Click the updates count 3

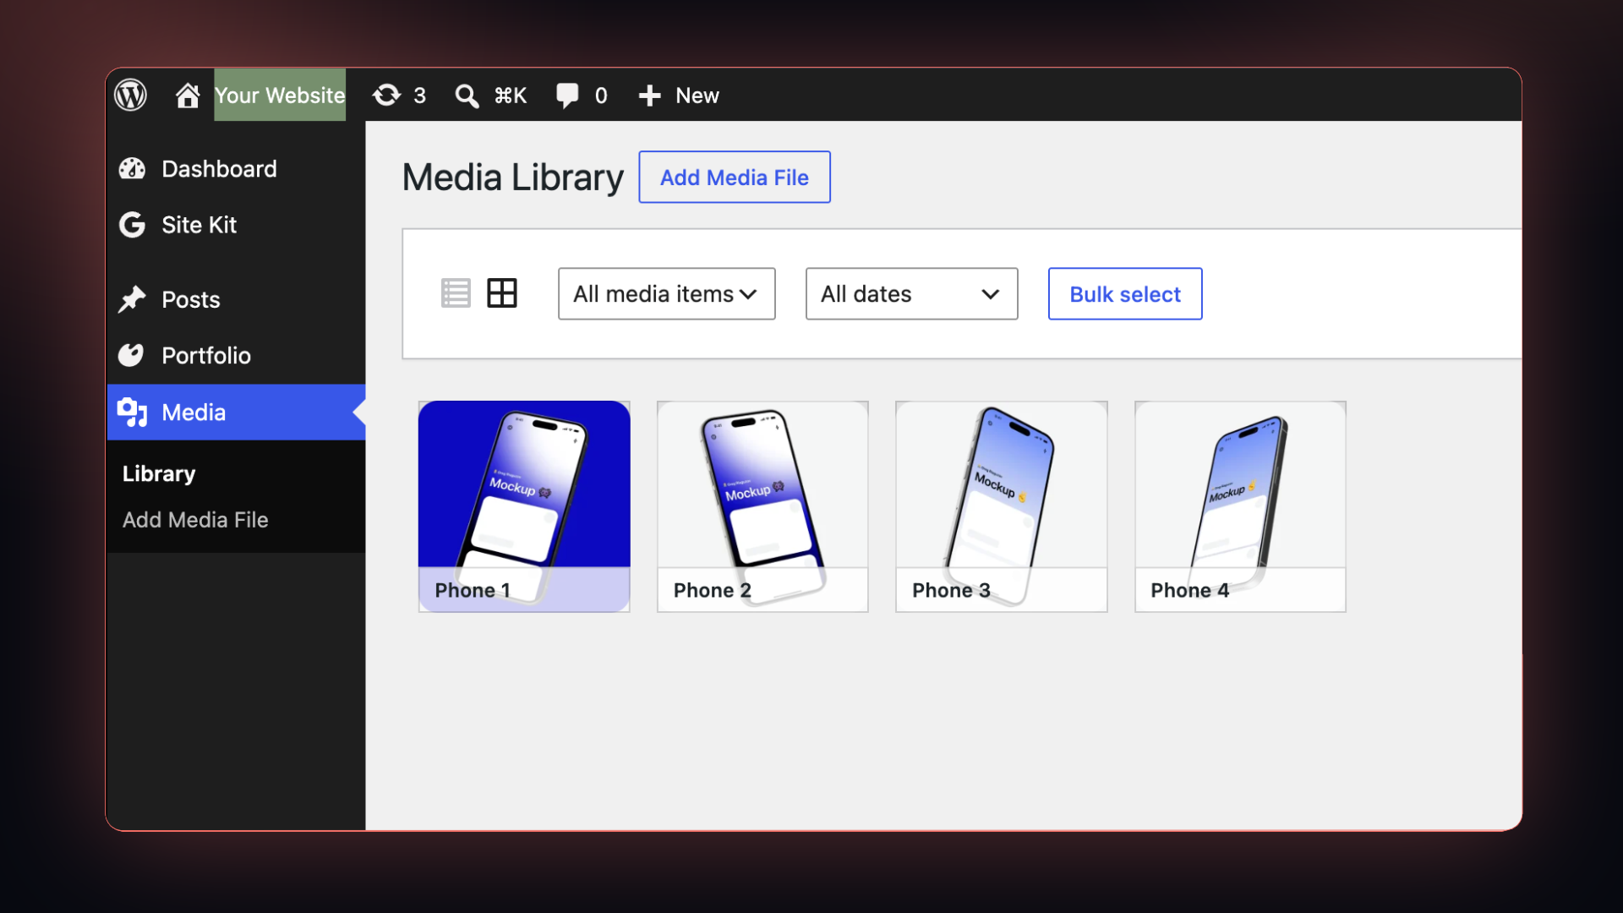click(419, 96)
